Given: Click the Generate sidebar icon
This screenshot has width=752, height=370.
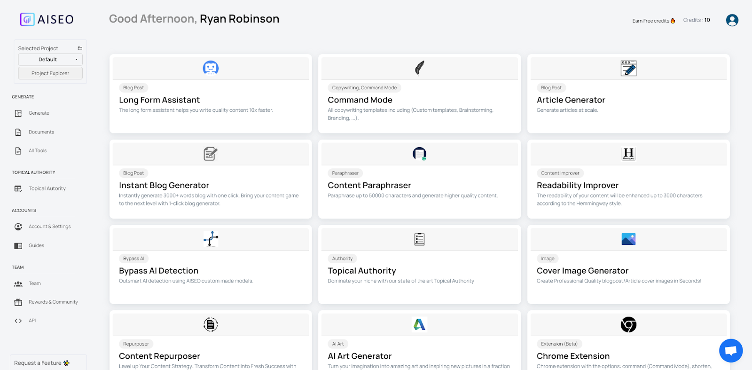Looking at the screenshot, I should [x=18, y=113].
